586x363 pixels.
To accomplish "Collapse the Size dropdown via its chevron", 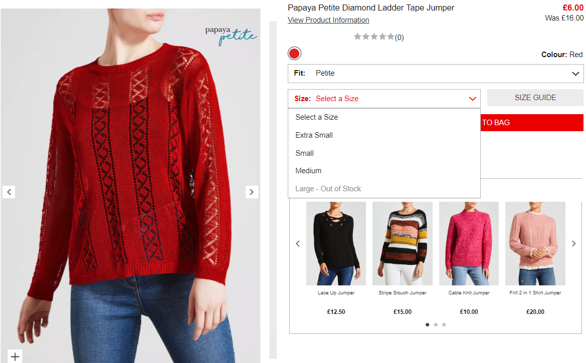I will (x=472, y=99).
